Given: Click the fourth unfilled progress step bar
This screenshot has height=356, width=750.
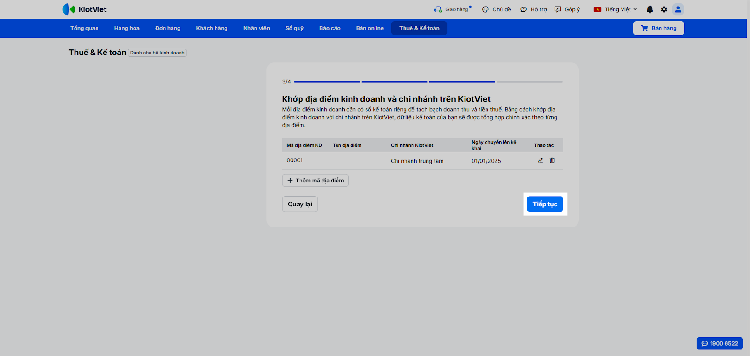Looking at the screenshot, I should (530, 82).
